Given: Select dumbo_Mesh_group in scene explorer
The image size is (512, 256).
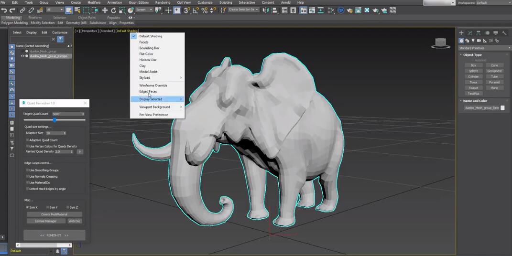Looking at the screenshot, I should coord(43,51).
